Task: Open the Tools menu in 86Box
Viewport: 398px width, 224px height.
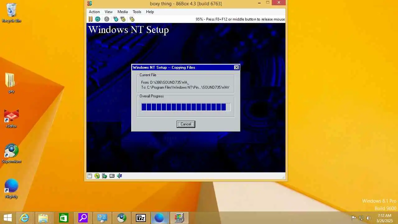Action: [137, 12]
